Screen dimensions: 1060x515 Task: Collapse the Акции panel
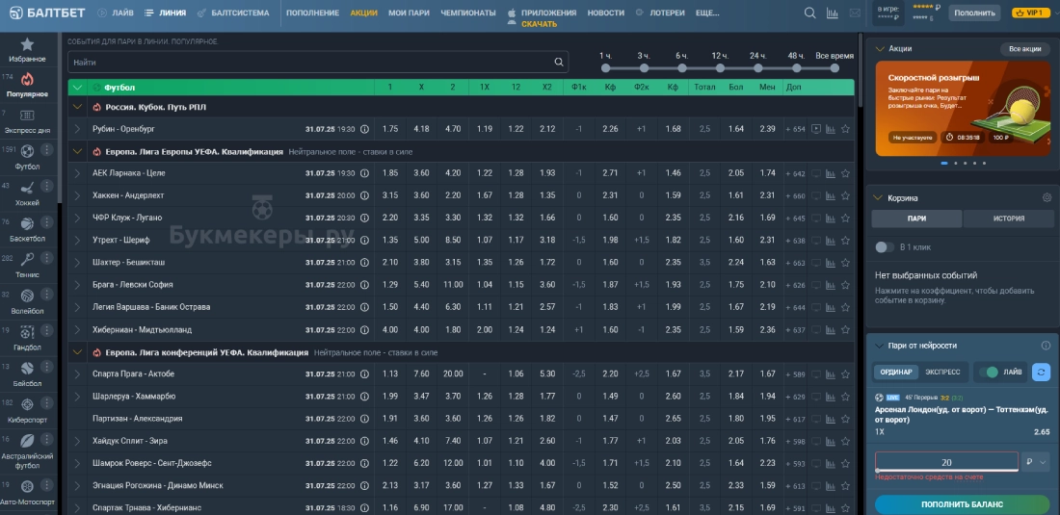click(x=880, y=48)
